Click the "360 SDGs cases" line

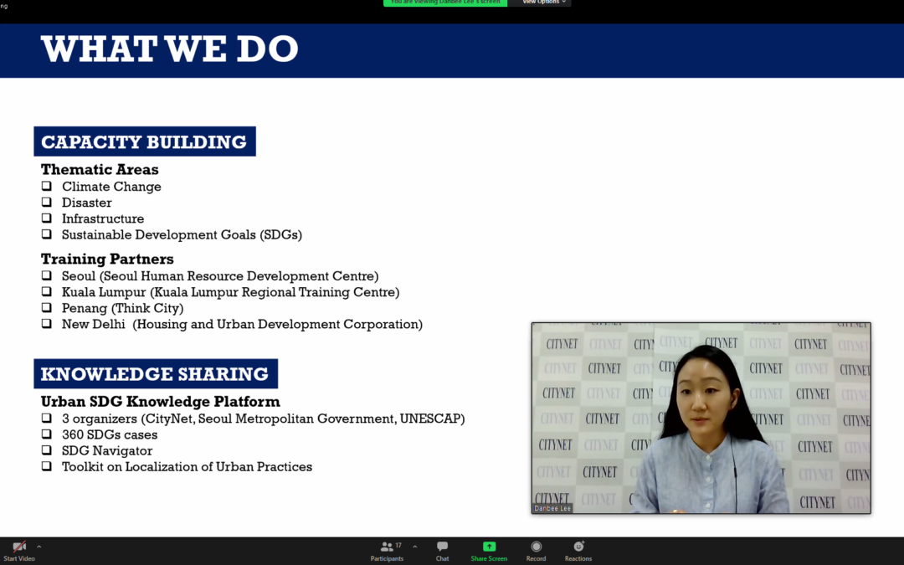coord(110,434)
